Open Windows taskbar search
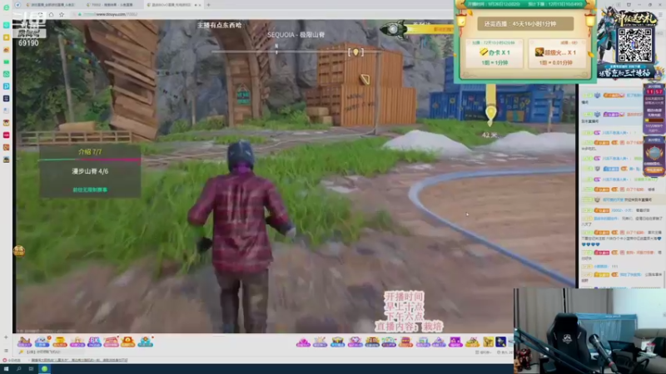This screenshot has width=666, height=374. click(x=18, y=369)
